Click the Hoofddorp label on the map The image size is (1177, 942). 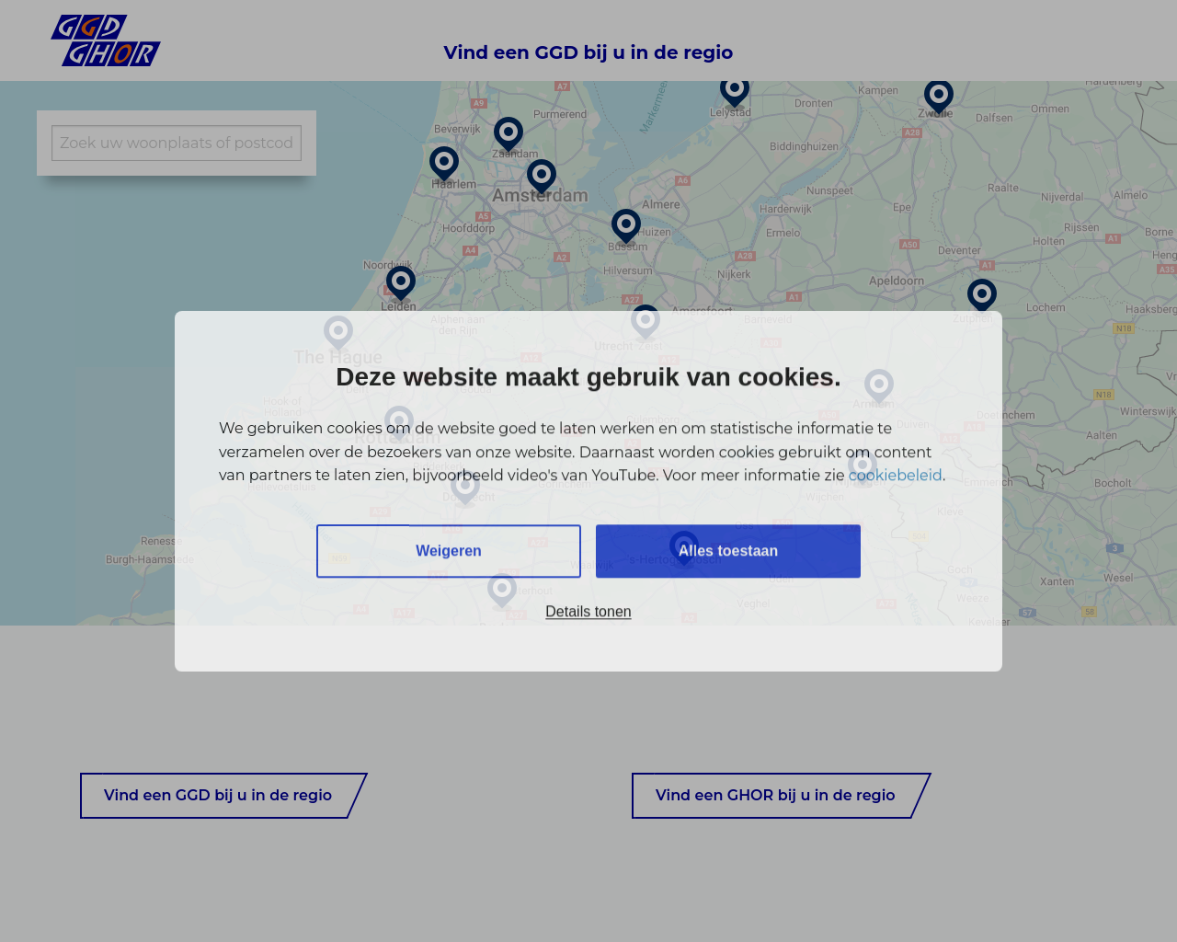coord(468,228)
